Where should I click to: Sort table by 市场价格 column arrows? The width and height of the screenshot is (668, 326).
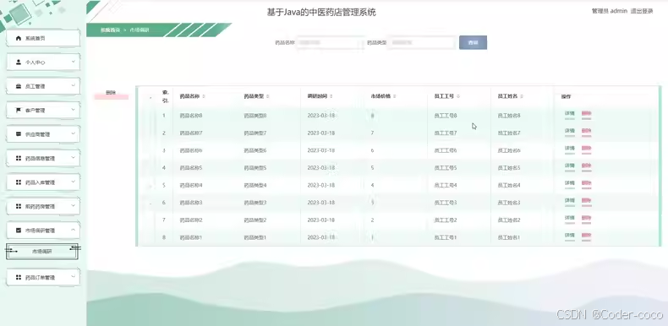[x=395, y=96]
